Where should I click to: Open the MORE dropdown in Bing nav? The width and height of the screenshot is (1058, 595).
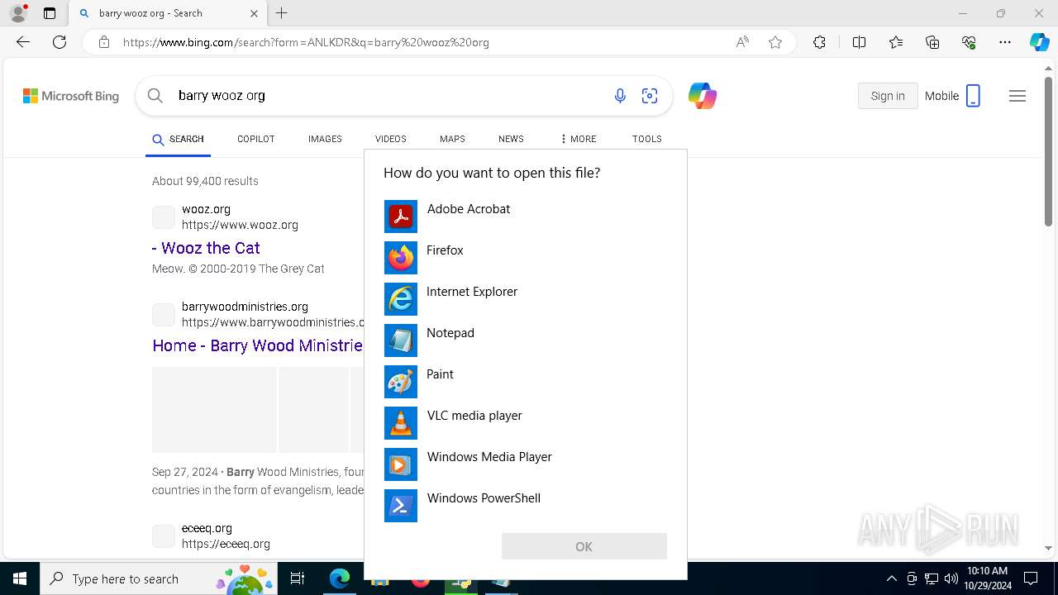[578, 139]
